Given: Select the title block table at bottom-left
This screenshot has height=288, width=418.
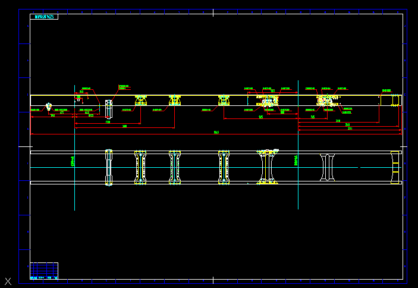Looking at the screenshot, I should pyautogui.click(x=44, y=271).
